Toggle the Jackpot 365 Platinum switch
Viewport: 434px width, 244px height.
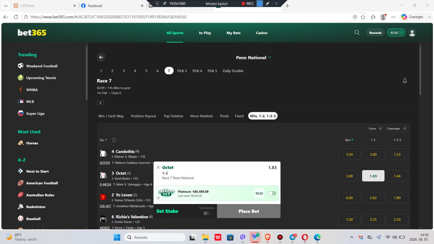point(272,193)
